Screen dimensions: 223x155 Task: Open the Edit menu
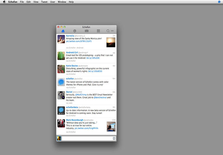pos(29,2)
